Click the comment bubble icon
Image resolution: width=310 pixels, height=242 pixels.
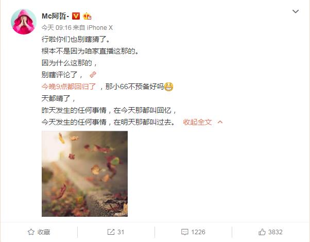point(185,232)
